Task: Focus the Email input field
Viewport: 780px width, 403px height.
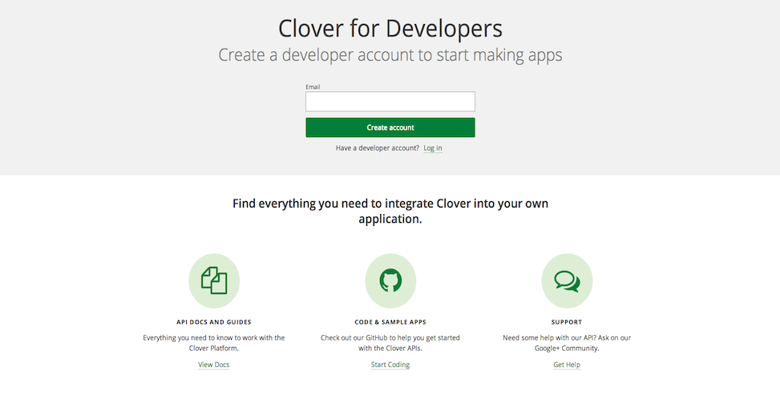Action: point(390,102)
